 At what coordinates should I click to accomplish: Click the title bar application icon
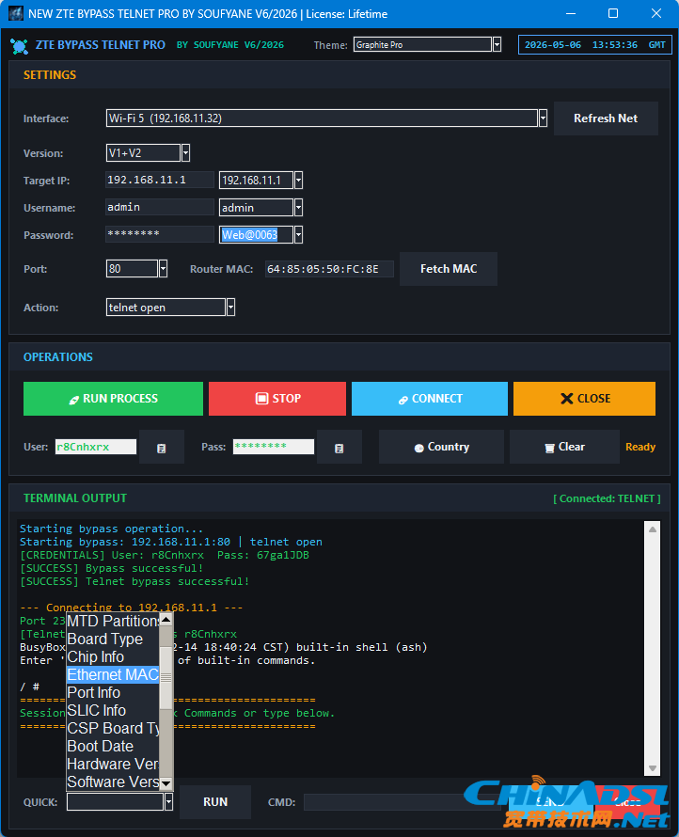tap(16, 13)
